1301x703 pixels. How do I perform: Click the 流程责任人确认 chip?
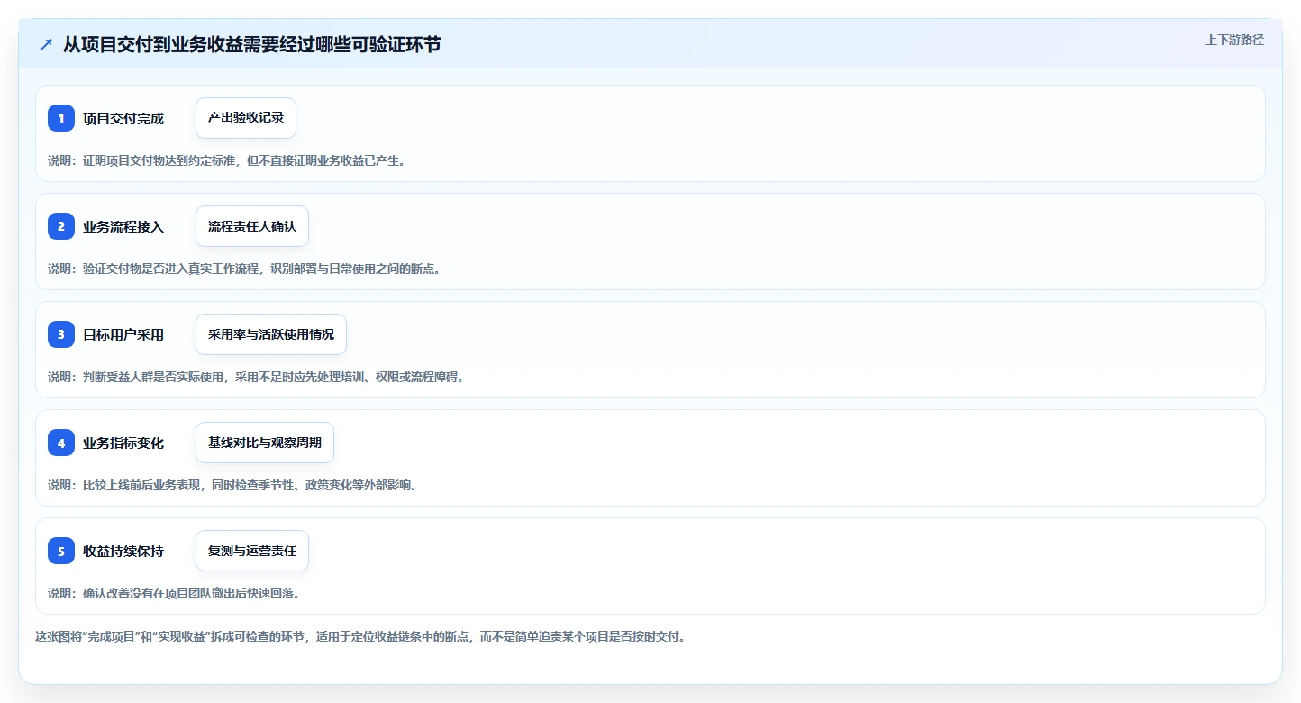(252, 226)
